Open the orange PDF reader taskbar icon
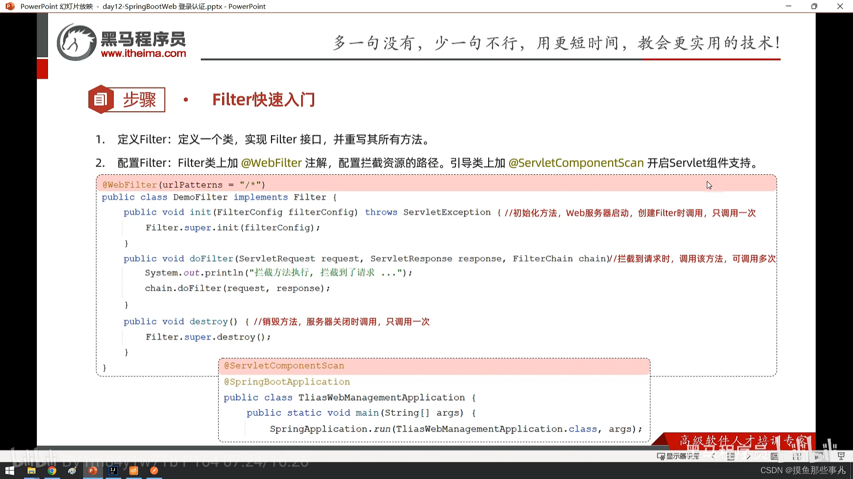853x479 pixels. point(133,471)
